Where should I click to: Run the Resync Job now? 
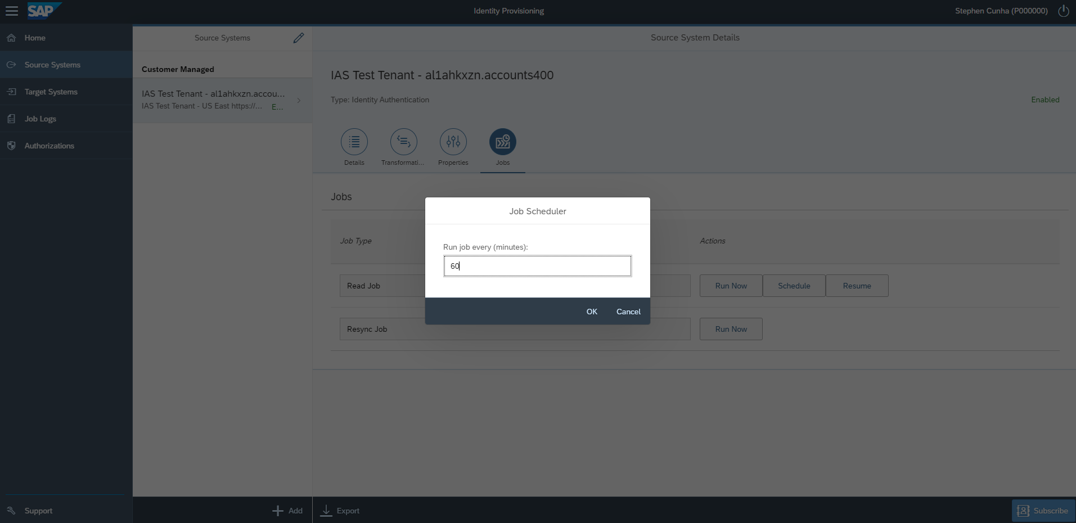[731, 329]
